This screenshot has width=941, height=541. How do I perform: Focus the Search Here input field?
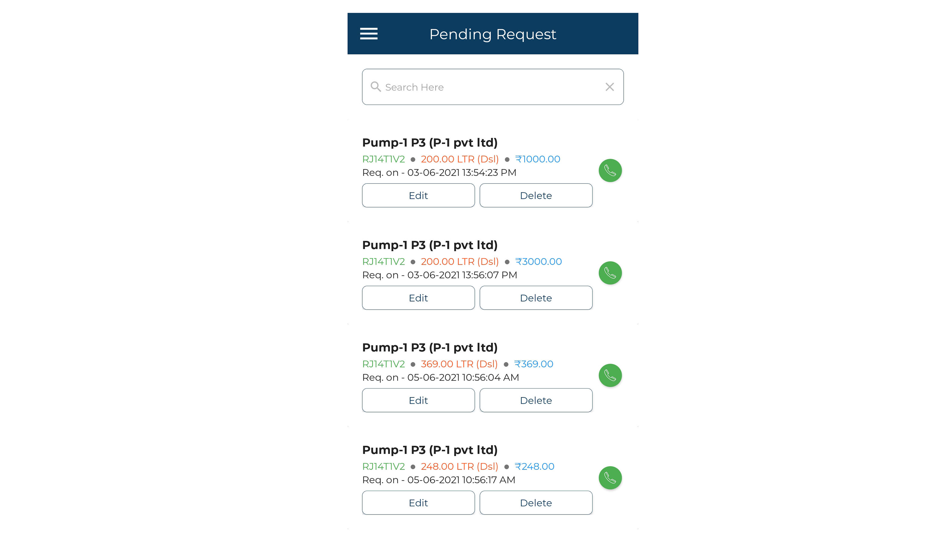[x=493, y=86]
